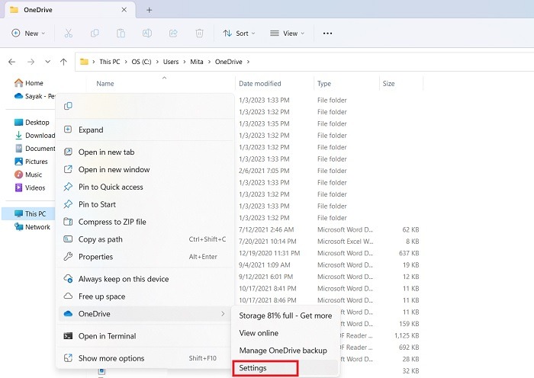Click the Cut scissors icon in toolbar

(69, 33)
